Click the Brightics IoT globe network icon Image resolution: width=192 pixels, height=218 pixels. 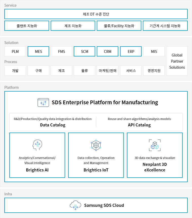tap(96, 145)
